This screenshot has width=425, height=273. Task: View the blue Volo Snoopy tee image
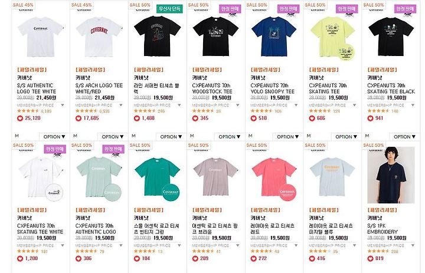tap(274, 37)
